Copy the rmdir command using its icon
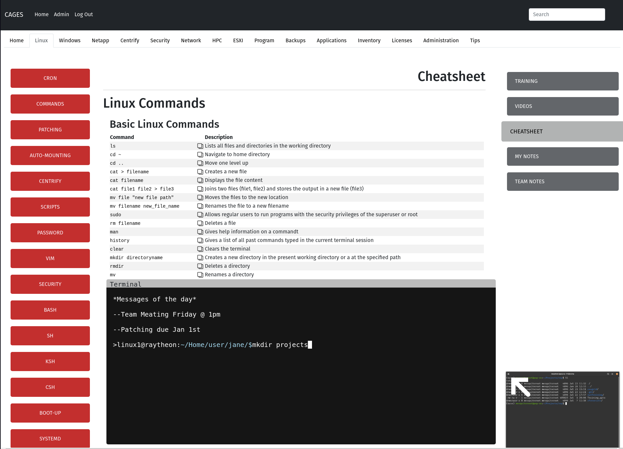Image resolution: width=623 pixels, height=449 pixels. [x=200, y=266]
